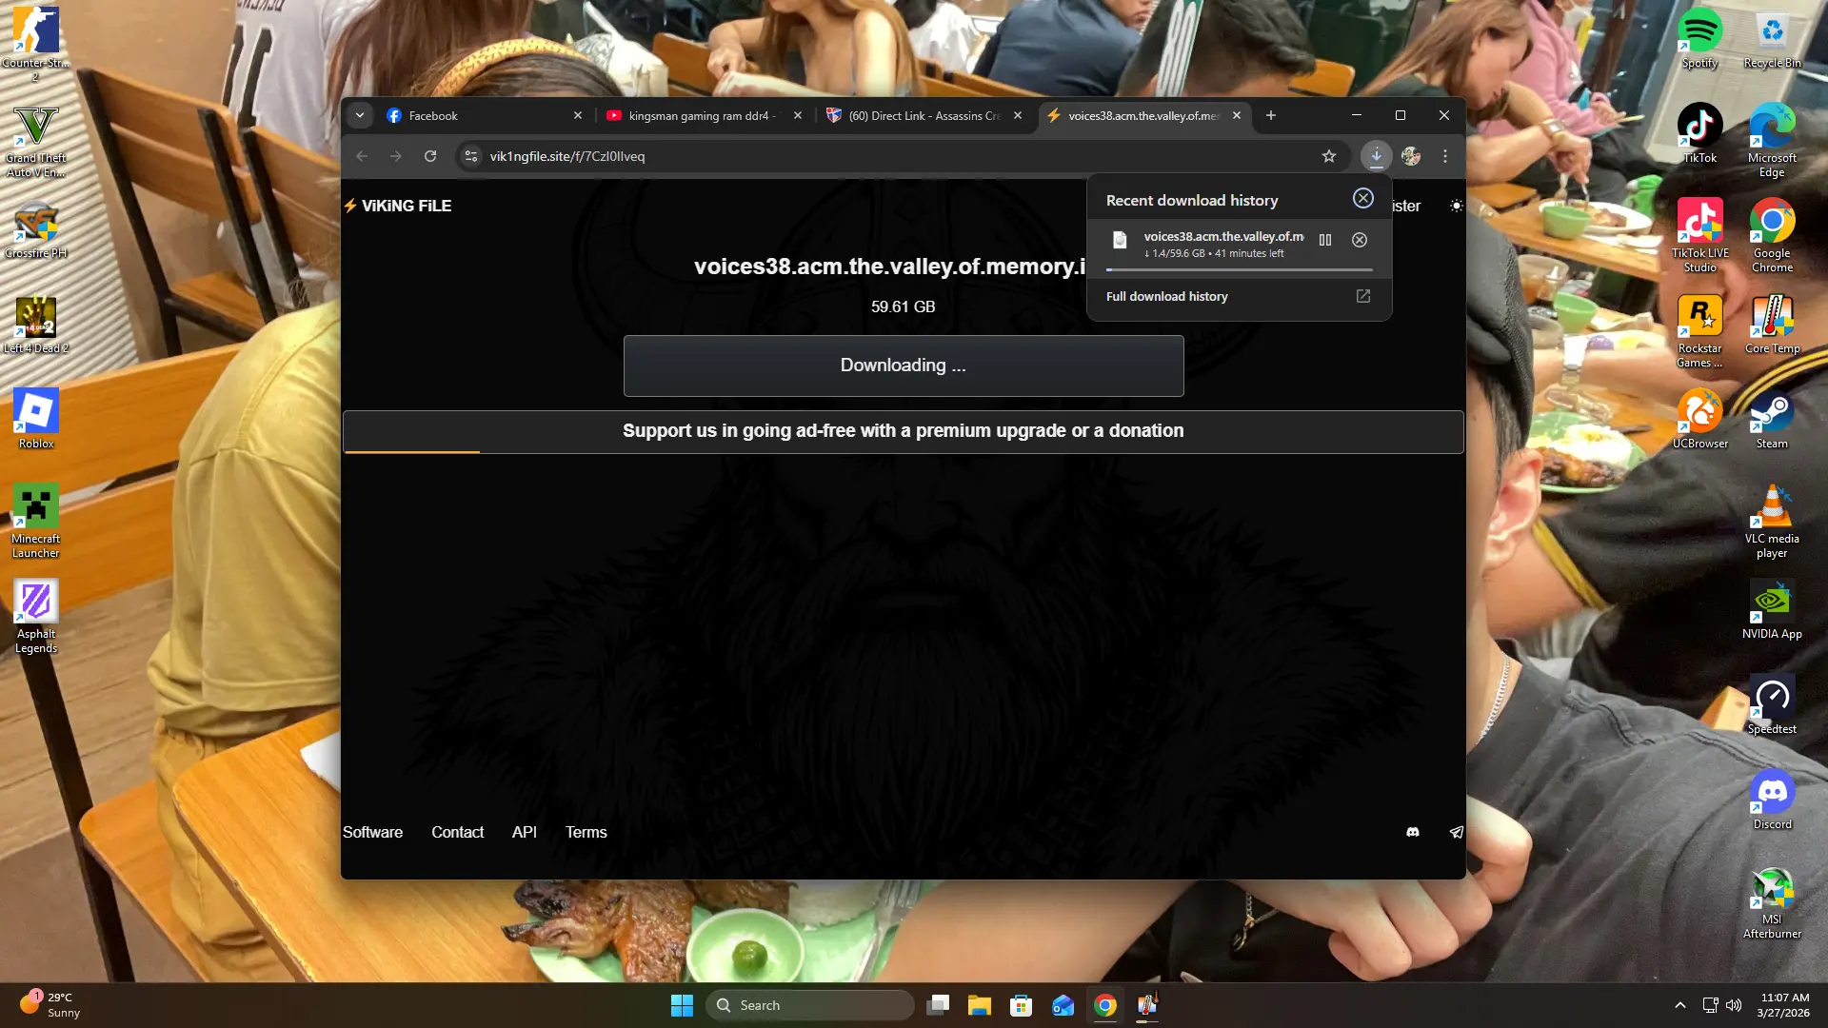The image size is (1828, 1028).
Task: Select UCBrowser desktop icon
Action: (x=1699, y=419)
